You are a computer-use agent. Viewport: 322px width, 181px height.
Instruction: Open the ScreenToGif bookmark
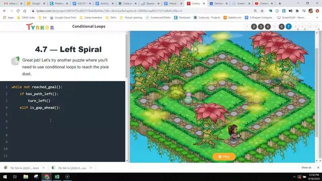292,18
